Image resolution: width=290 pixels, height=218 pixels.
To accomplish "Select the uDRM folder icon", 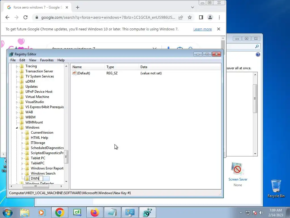I will (x=22, y=81).
